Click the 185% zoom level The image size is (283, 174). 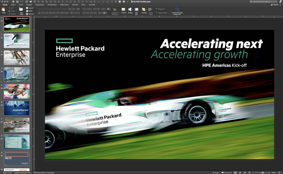[274, 173]
